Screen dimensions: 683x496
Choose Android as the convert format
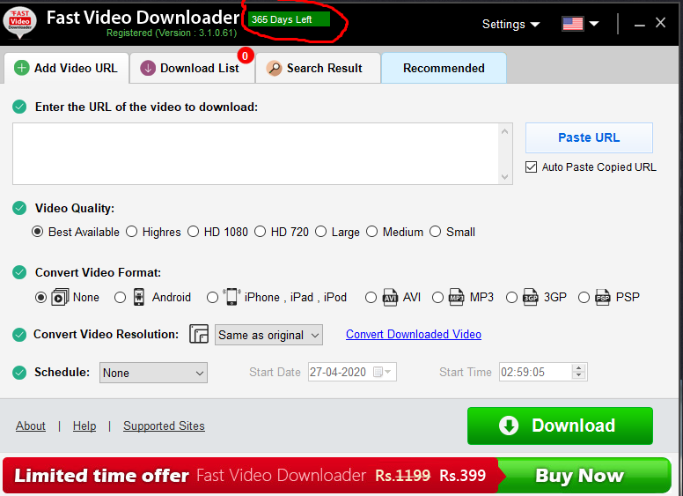click(x=120, y=297)
